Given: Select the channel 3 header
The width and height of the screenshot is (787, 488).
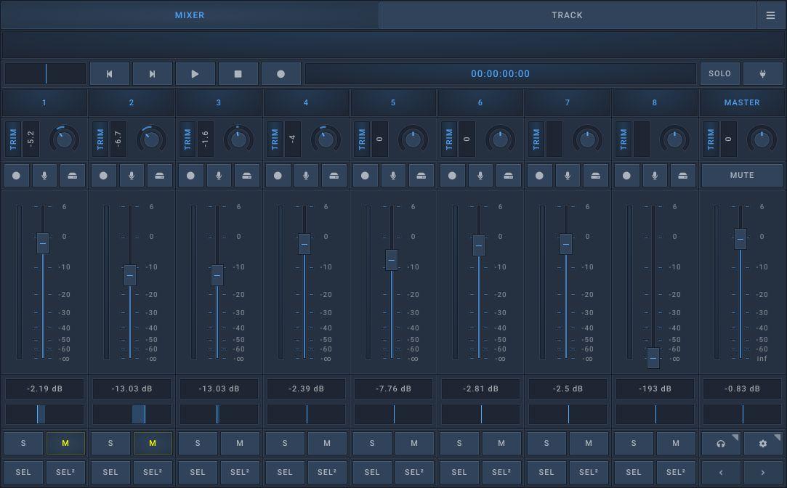Looking at the screenshot, I should pos(218,102).
